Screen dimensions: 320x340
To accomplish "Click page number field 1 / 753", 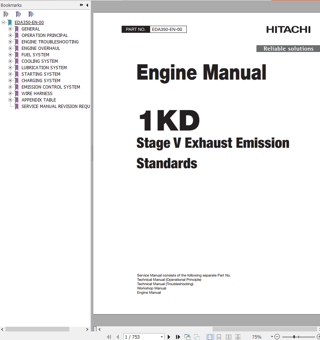I will [142, 337].
